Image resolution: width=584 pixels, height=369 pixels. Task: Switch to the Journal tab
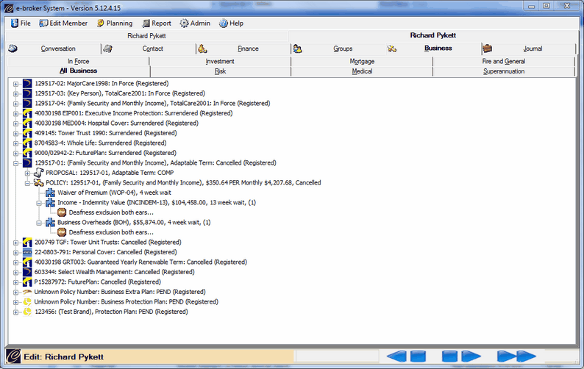point(529,49)
